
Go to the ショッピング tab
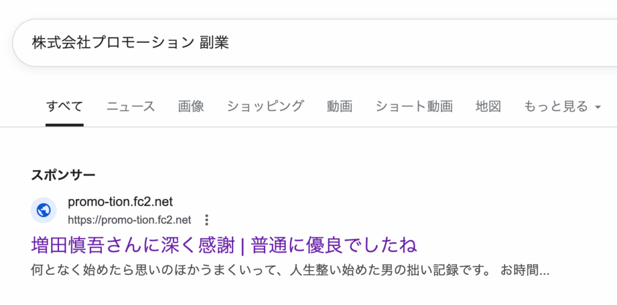coord(265,106)
